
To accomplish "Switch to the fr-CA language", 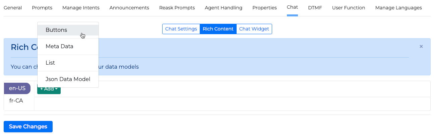I will pyautogui.click(x=16, y=100).
